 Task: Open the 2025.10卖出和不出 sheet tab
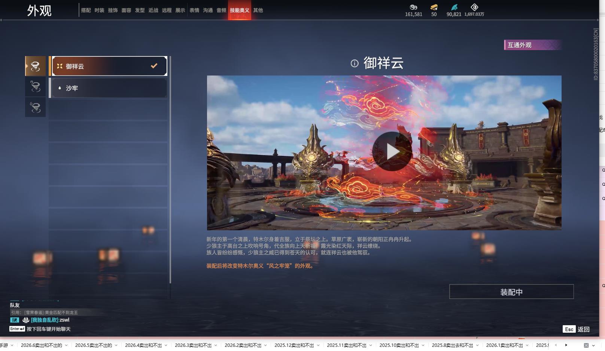(399, 345)
